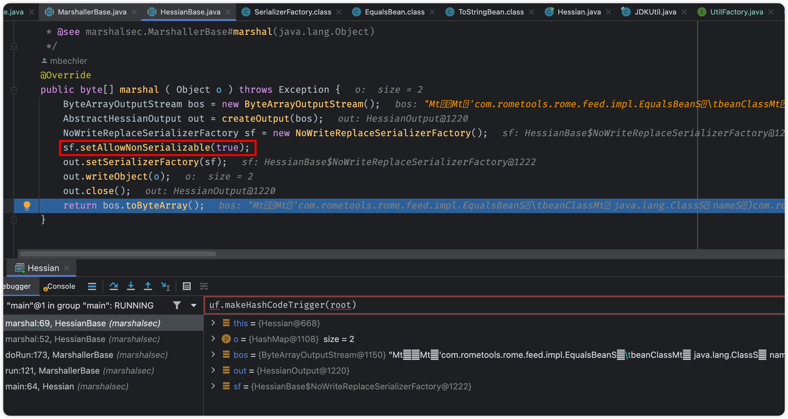Select frame main:64, Hessian

pyautogui.click(x=103, y=386)
